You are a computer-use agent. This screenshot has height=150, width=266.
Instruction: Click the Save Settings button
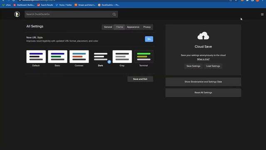[x=193, y=66]
